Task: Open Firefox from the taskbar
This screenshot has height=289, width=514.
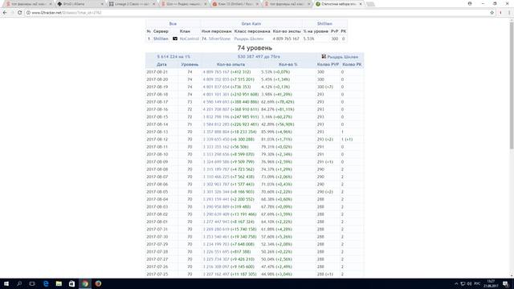Action: (98, 283)
